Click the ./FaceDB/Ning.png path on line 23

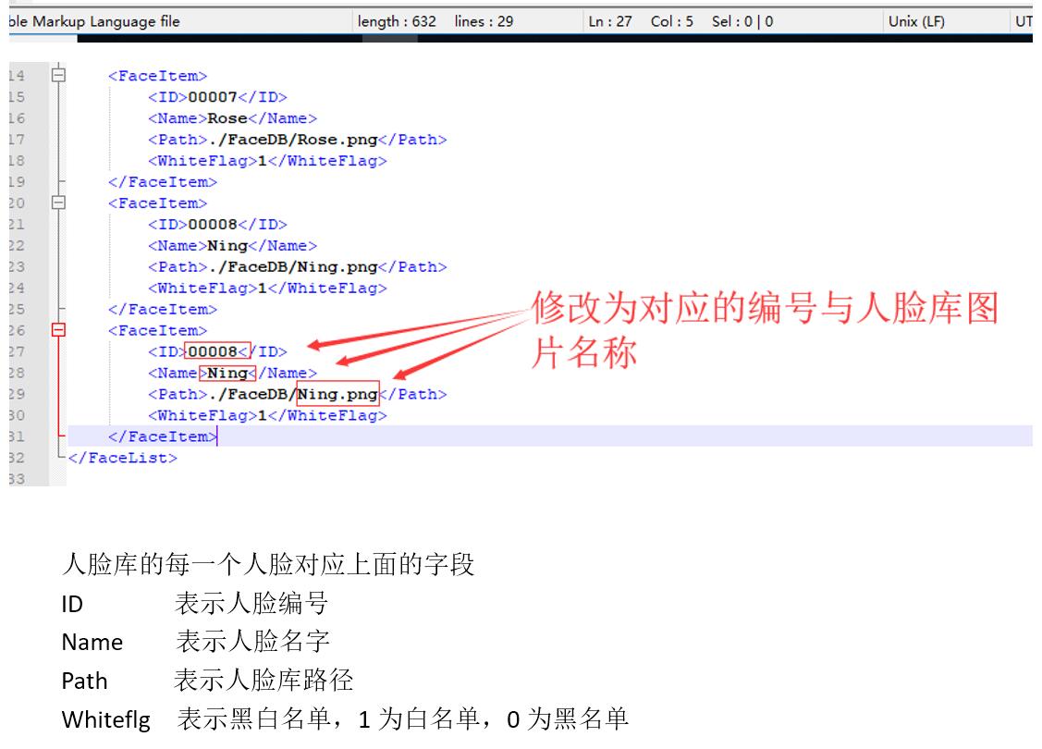(289, 267)
